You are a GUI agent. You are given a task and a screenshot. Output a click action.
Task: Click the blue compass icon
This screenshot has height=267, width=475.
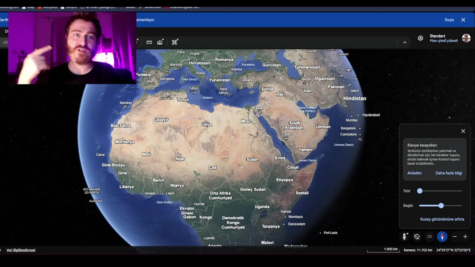442,237
